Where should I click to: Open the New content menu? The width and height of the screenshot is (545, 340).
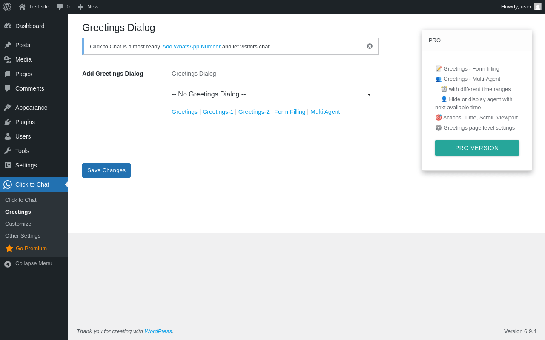[88, 7]
